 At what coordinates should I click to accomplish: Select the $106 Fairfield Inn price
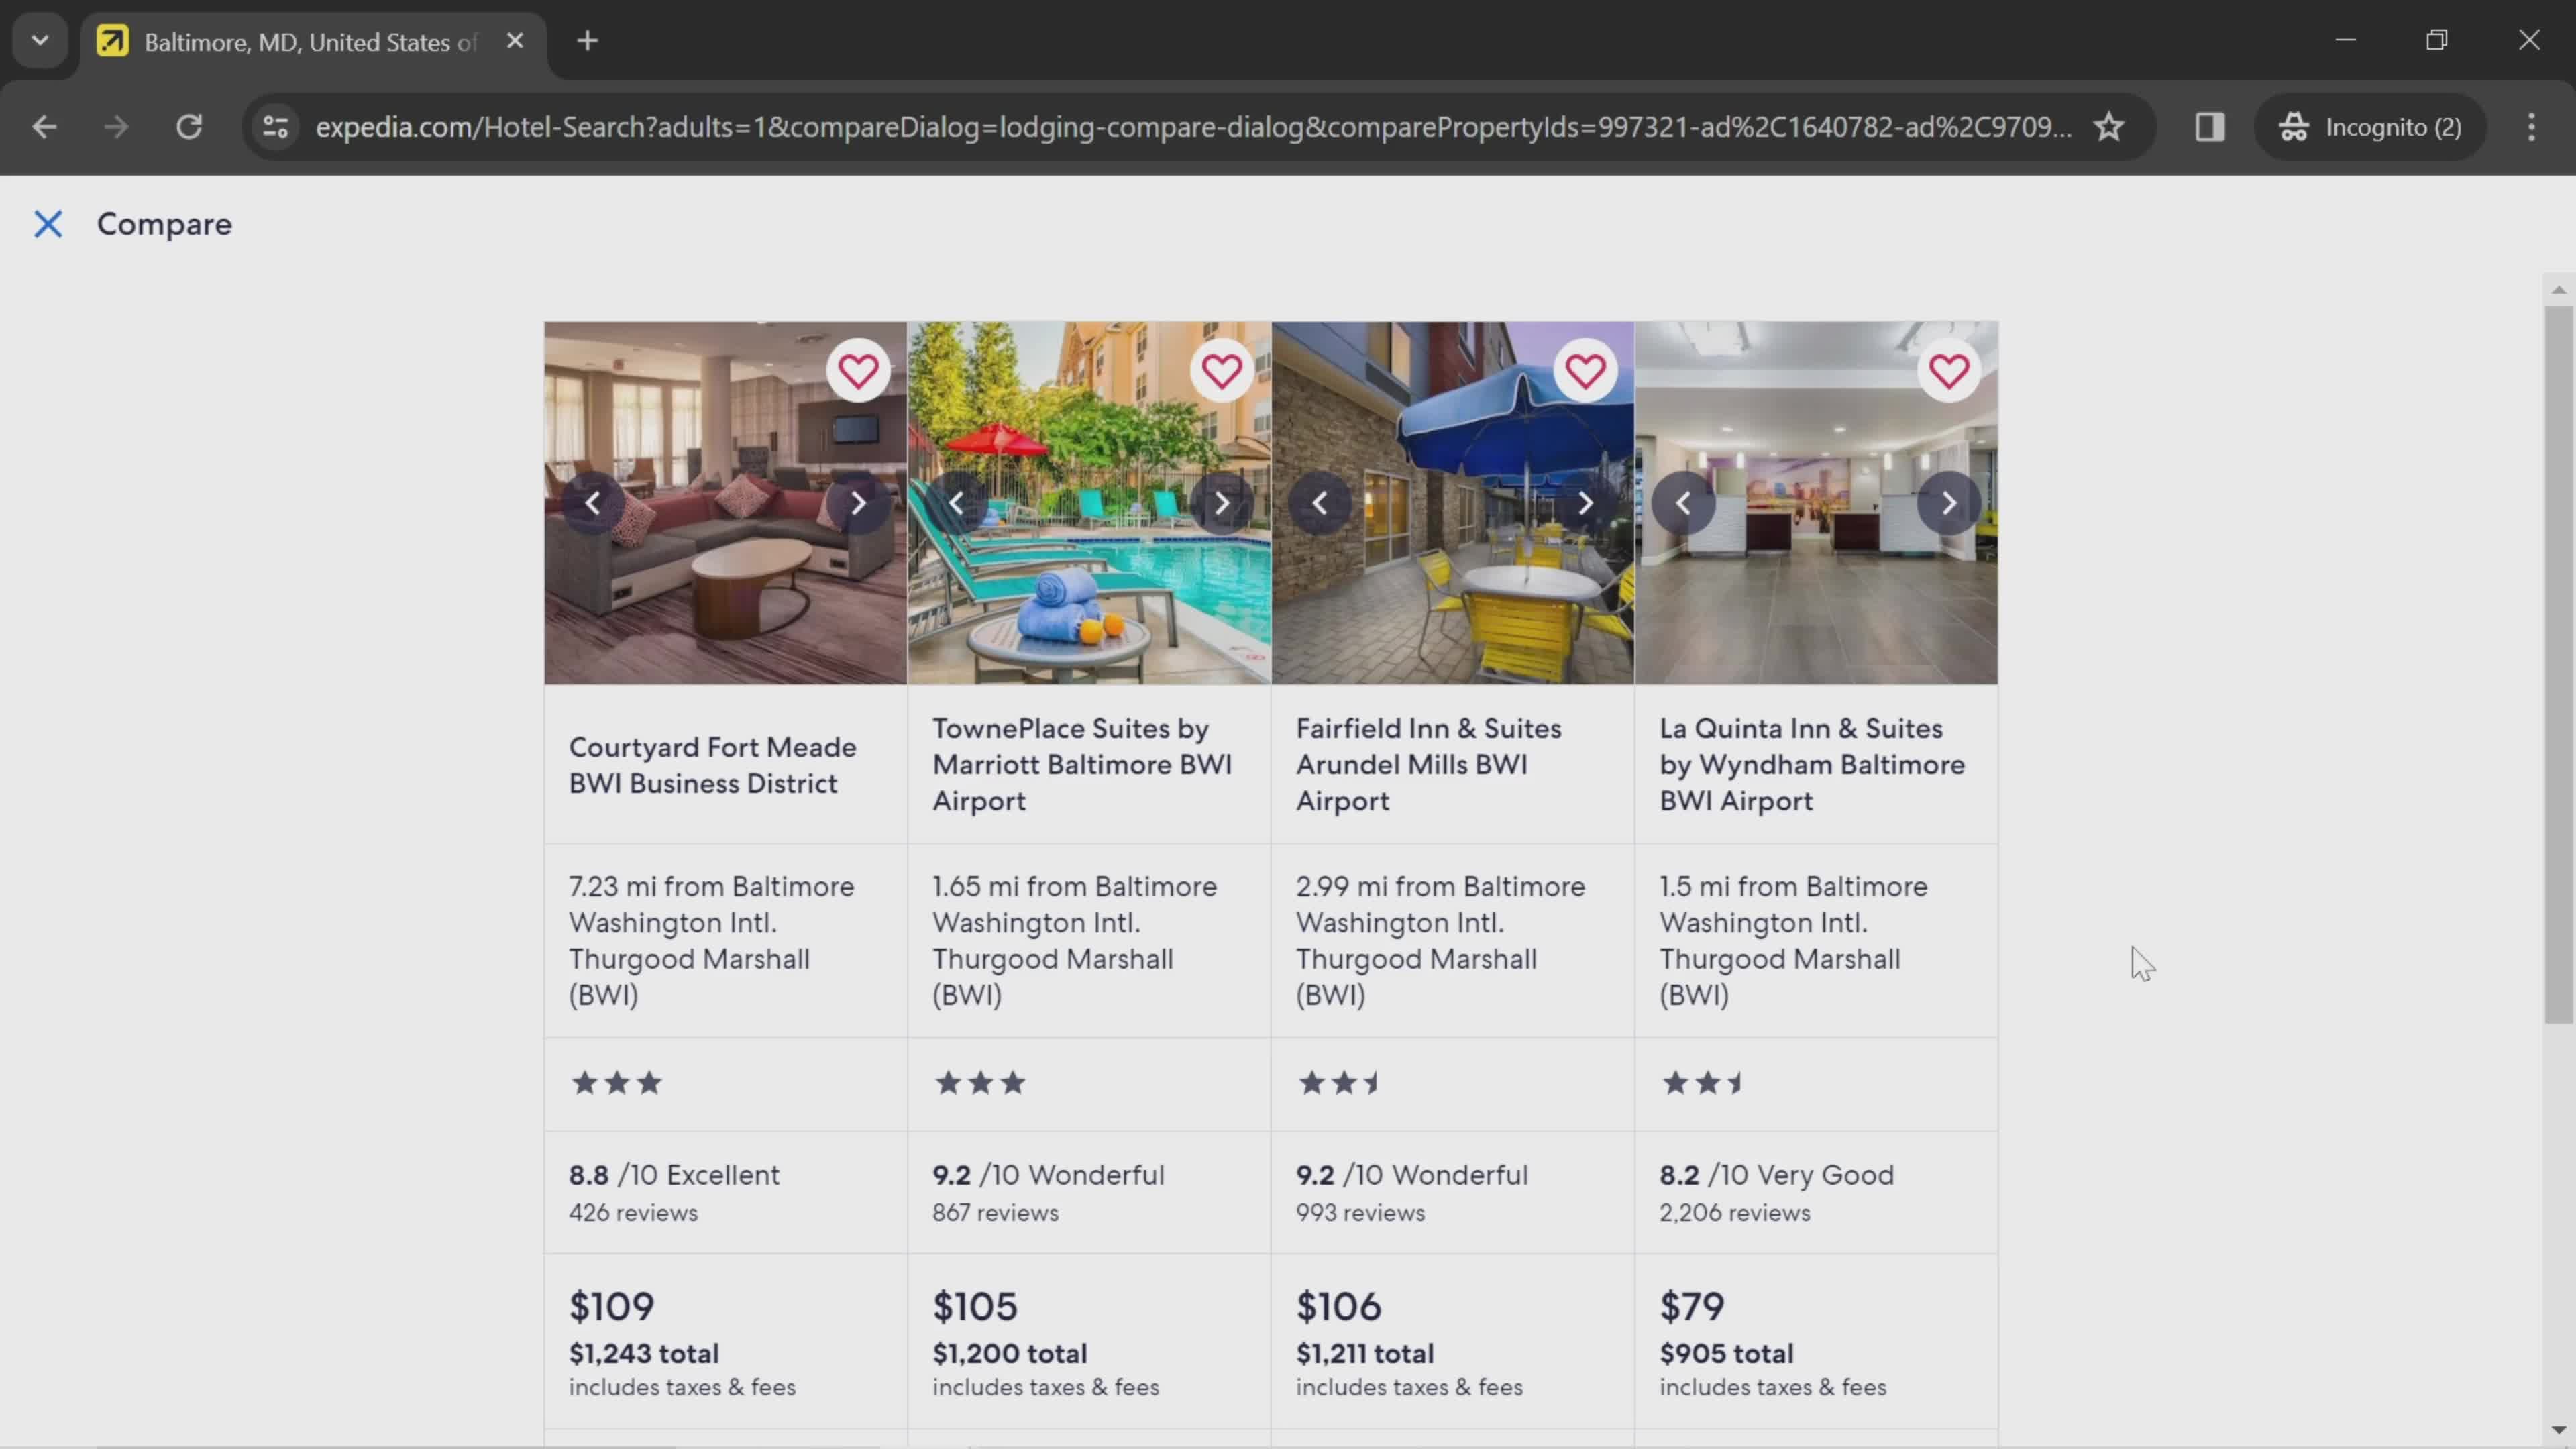pos(1338,1306)
